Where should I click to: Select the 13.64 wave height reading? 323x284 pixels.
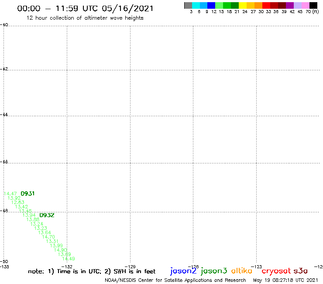[45, 232]
